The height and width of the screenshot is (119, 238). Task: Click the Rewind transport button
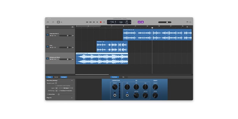point(87,22)
